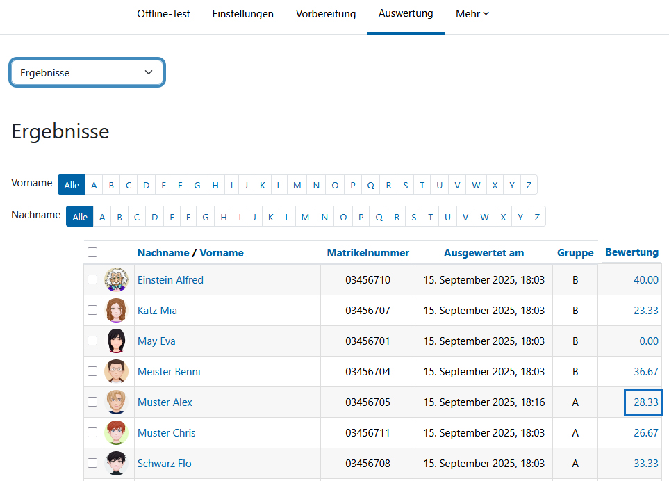Click Matrikelnummer 03456701

[367, 341]
